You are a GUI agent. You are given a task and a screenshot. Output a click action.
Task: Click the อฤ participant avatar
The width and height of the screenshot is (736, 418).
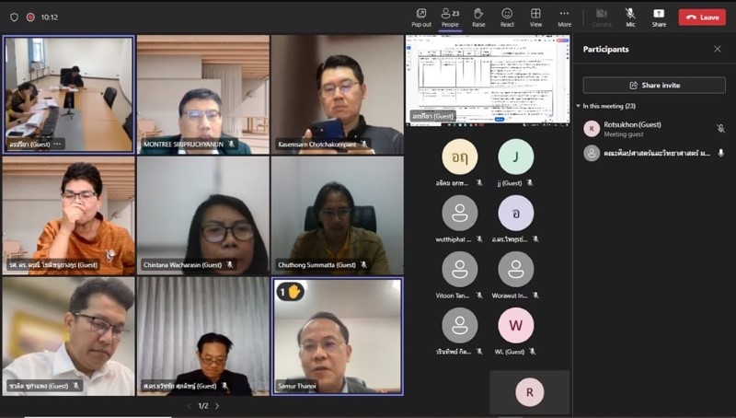tap(459, 157)
